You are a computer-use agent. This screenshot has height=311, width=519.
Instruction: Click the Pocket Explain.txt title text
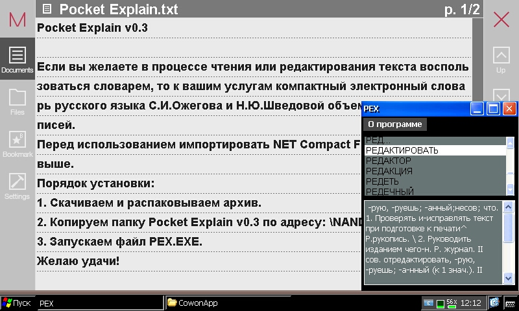click(119, 9)
